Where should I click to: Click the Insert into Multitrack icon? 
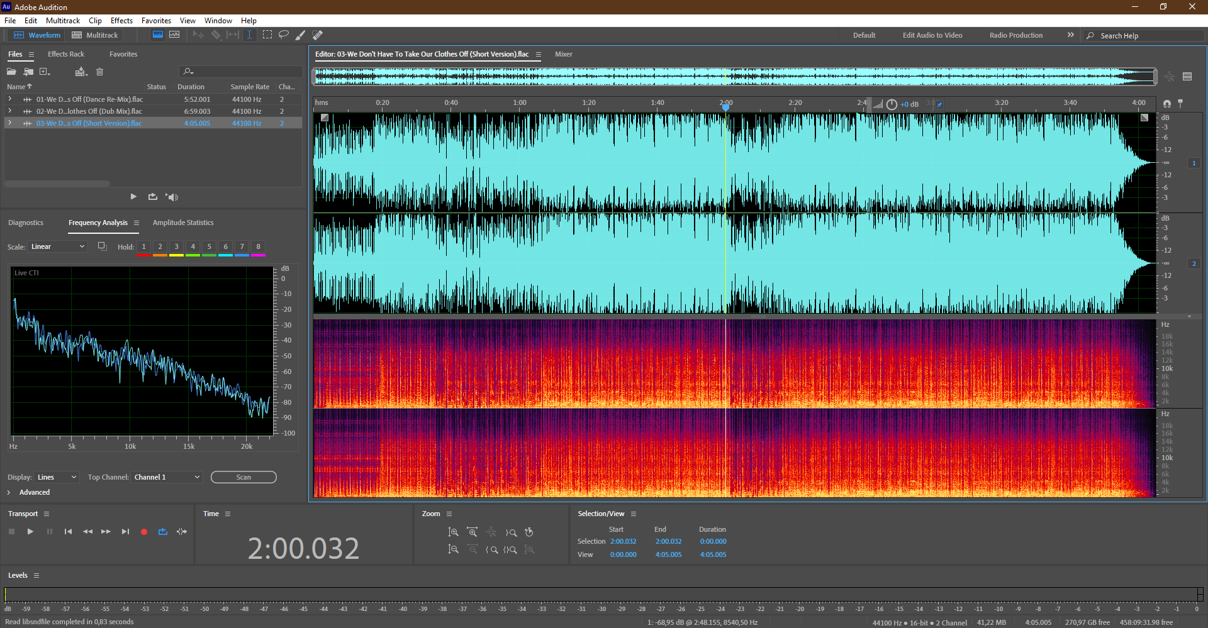pyautogui.click(x=81, y=72)
